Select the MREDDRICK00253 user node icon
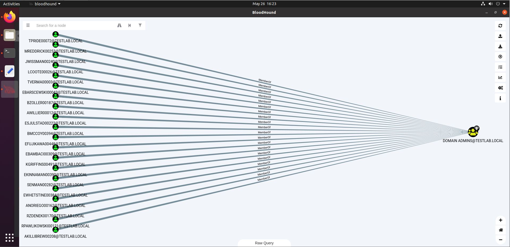The image size is (510, 247). (x=56, y=45)
